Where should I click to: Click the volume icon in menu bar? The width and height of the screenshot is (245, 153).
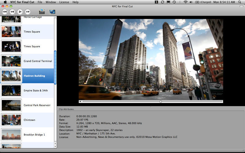tap(191, 2)
